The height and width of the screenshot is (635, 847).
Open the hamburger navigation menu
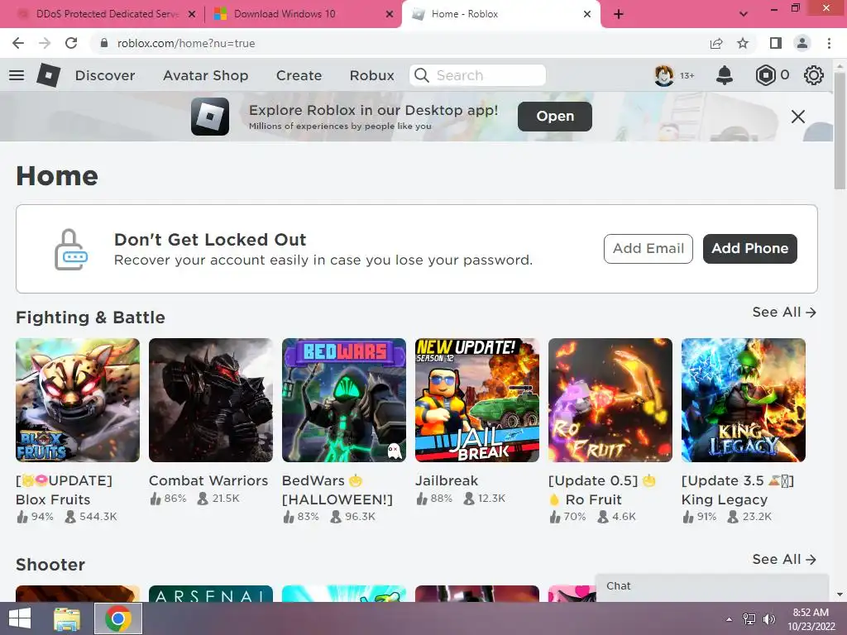[x=17, y=75]
